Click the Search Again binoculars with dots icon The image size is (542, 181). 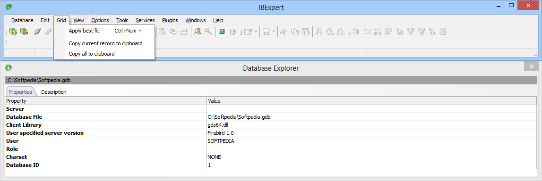tap(330, 32)
